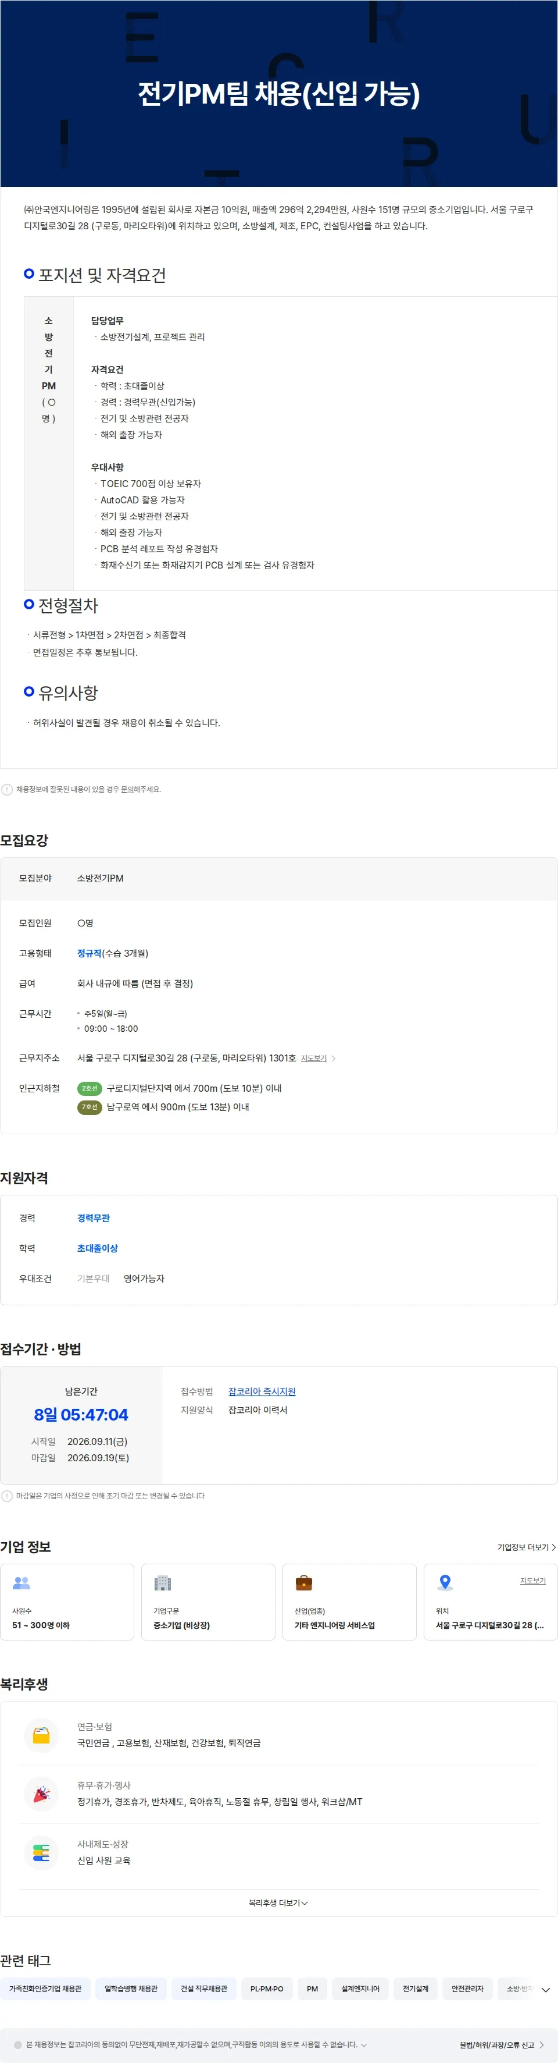
Task: Click the 영어가능자 preferred condition text
Action: click(x=144, y=1279)
